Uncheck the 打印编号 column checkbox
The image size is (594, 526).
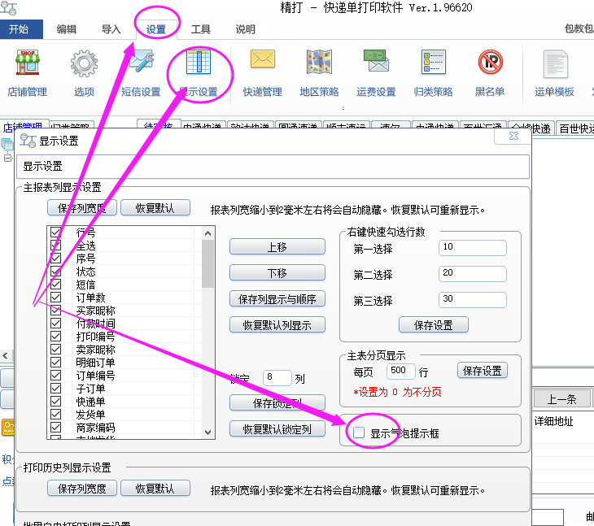pyautogui.click(x=56, y=337)
